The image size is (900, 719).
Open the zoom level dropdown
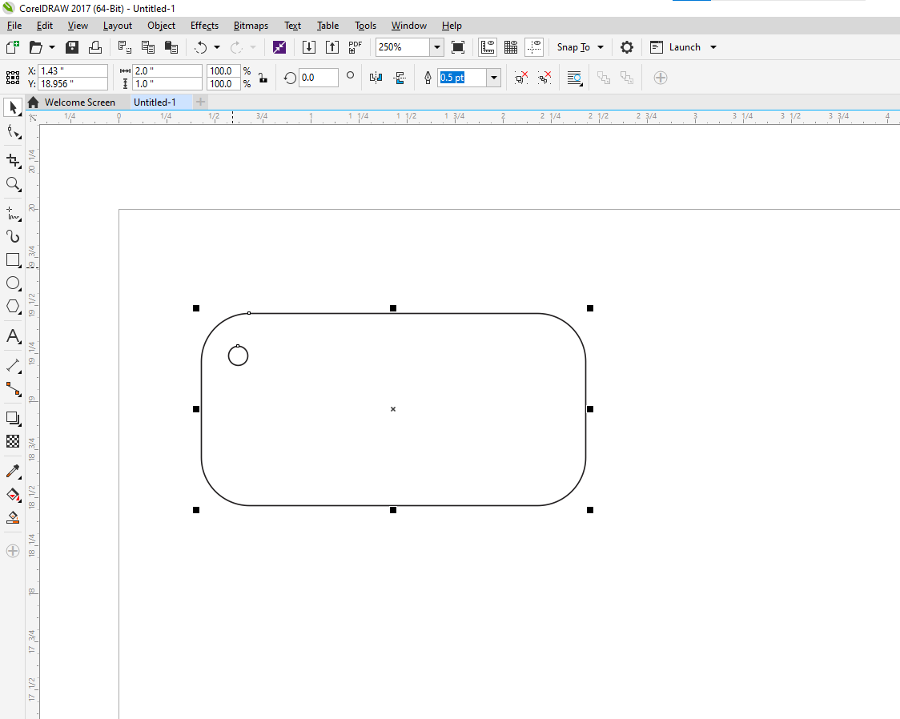[x=437, y=47]
